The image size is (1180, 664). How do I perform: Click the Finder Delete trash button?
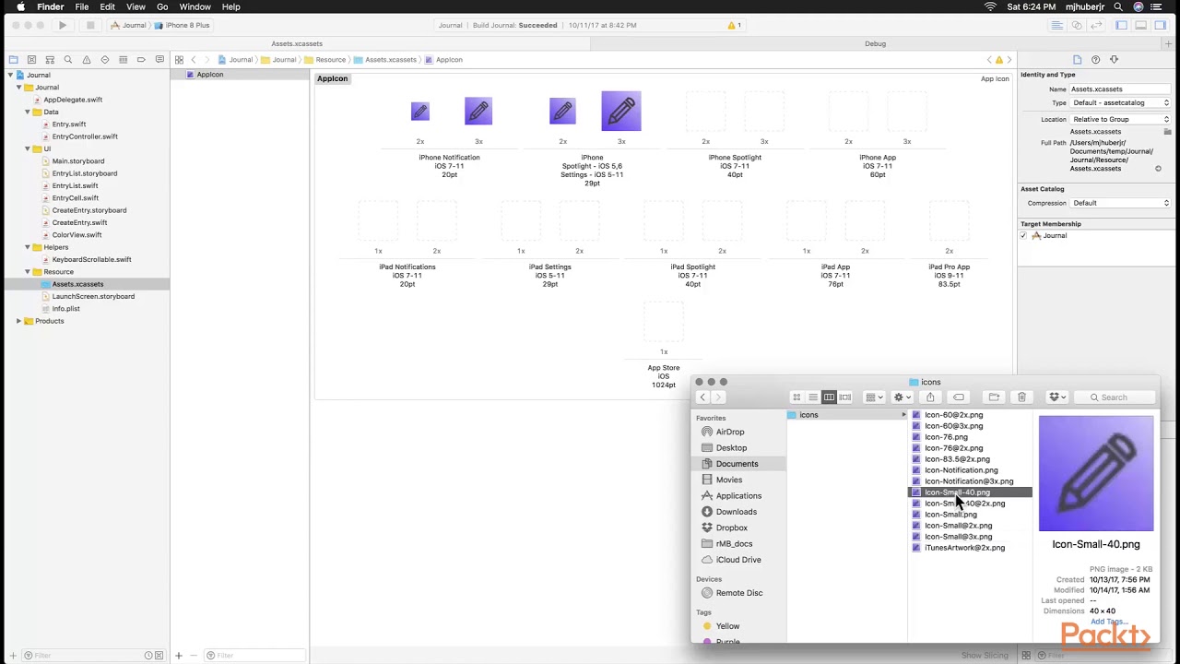pos(1021,397)
